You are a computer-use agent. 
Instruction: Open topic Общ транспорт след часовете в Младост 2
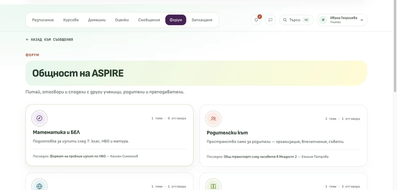pos(260,157)
